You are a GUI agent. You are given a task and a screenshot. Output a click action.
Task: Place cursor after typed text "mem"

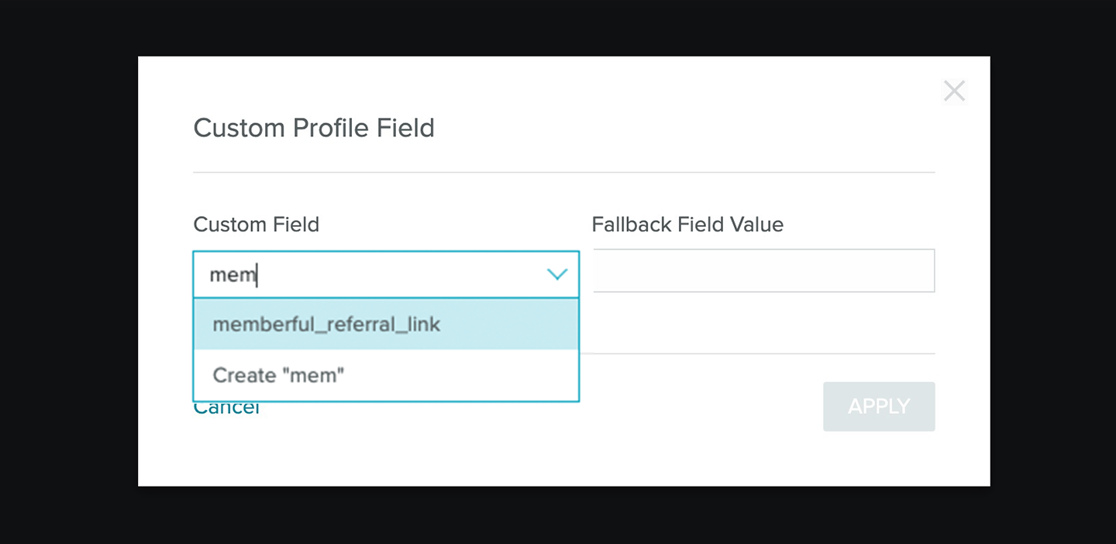(x=257, y=274)
